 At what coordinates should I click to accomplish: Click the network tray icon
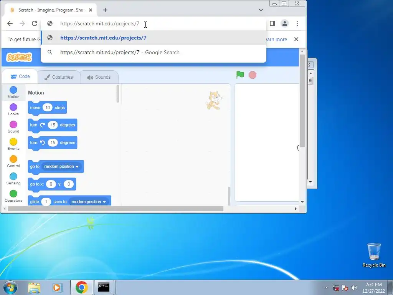[x=336, y=288]
